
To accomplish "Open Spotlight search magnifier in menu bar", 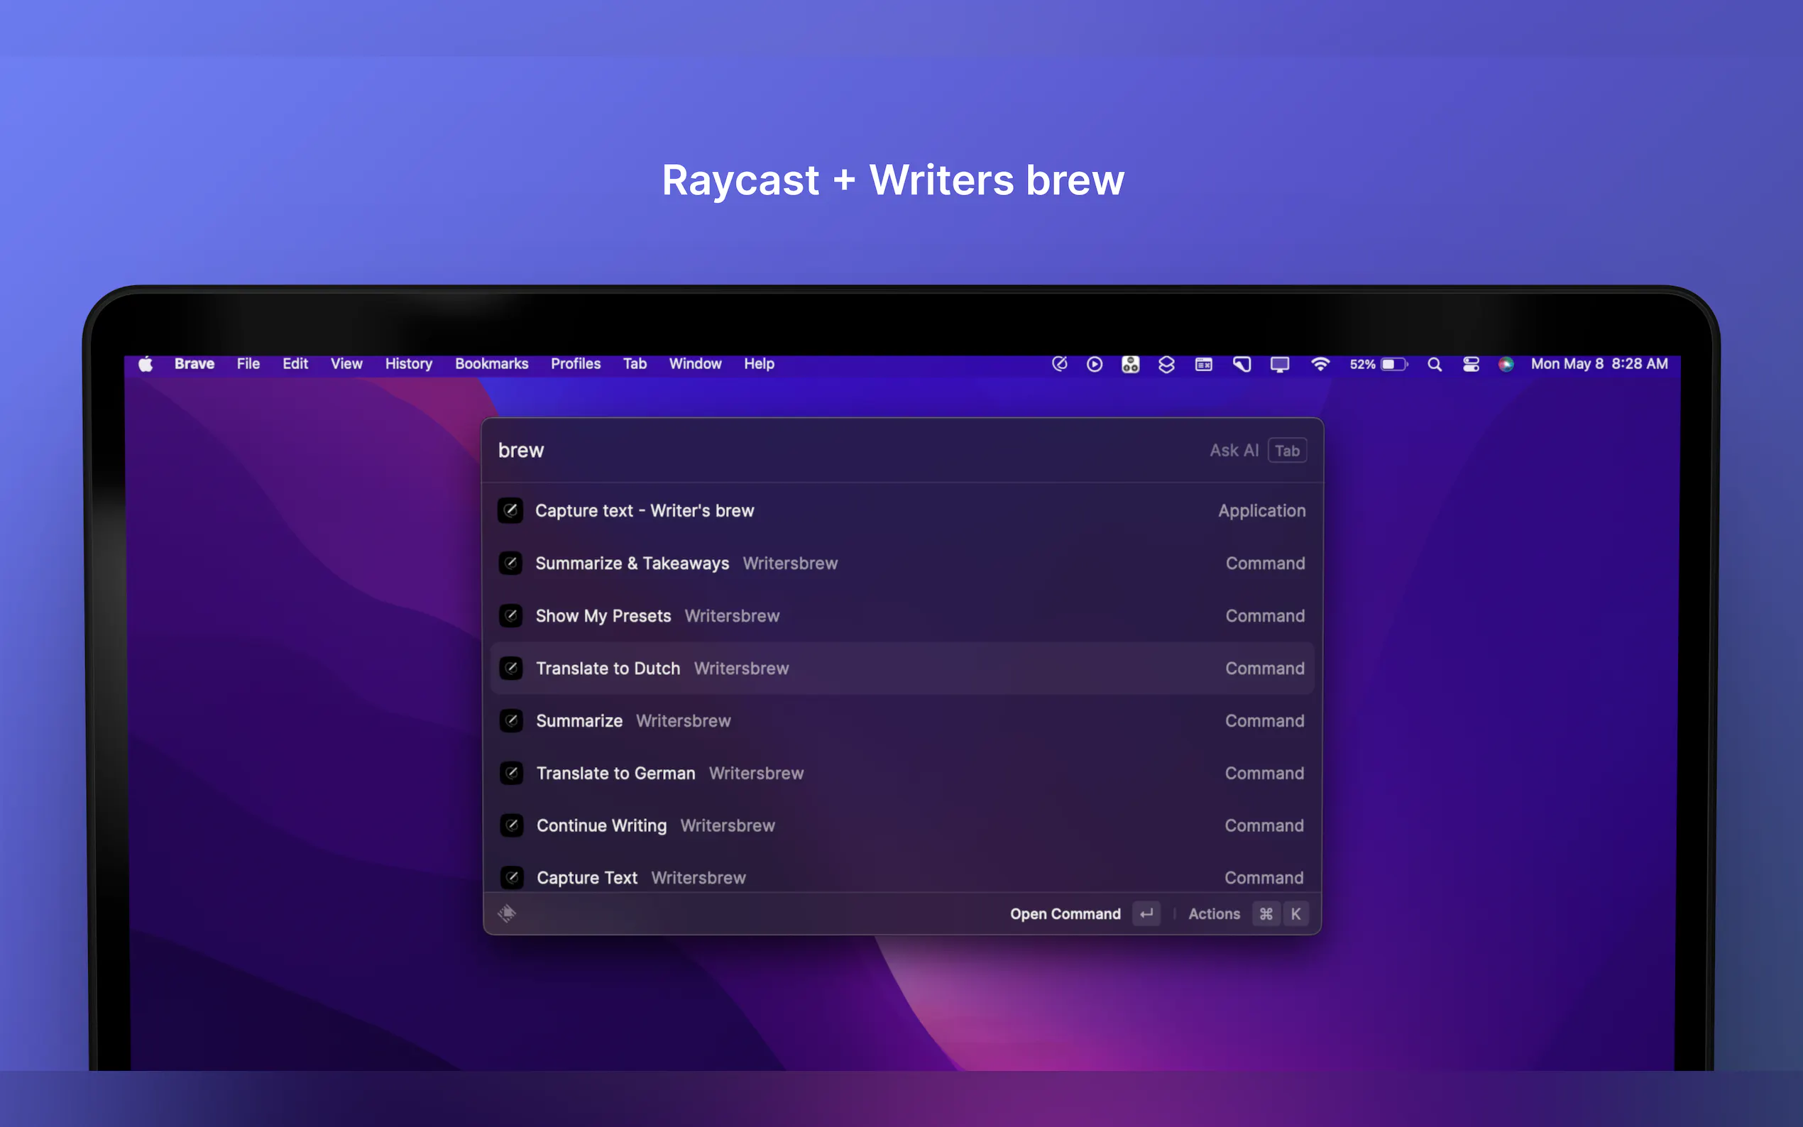I will 1434,365.
